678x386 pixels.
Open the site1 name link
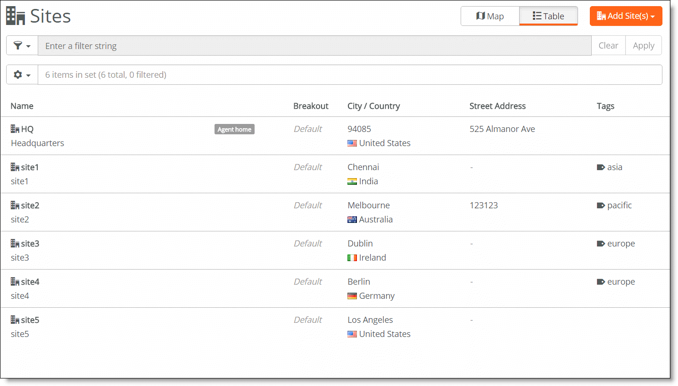30,167
